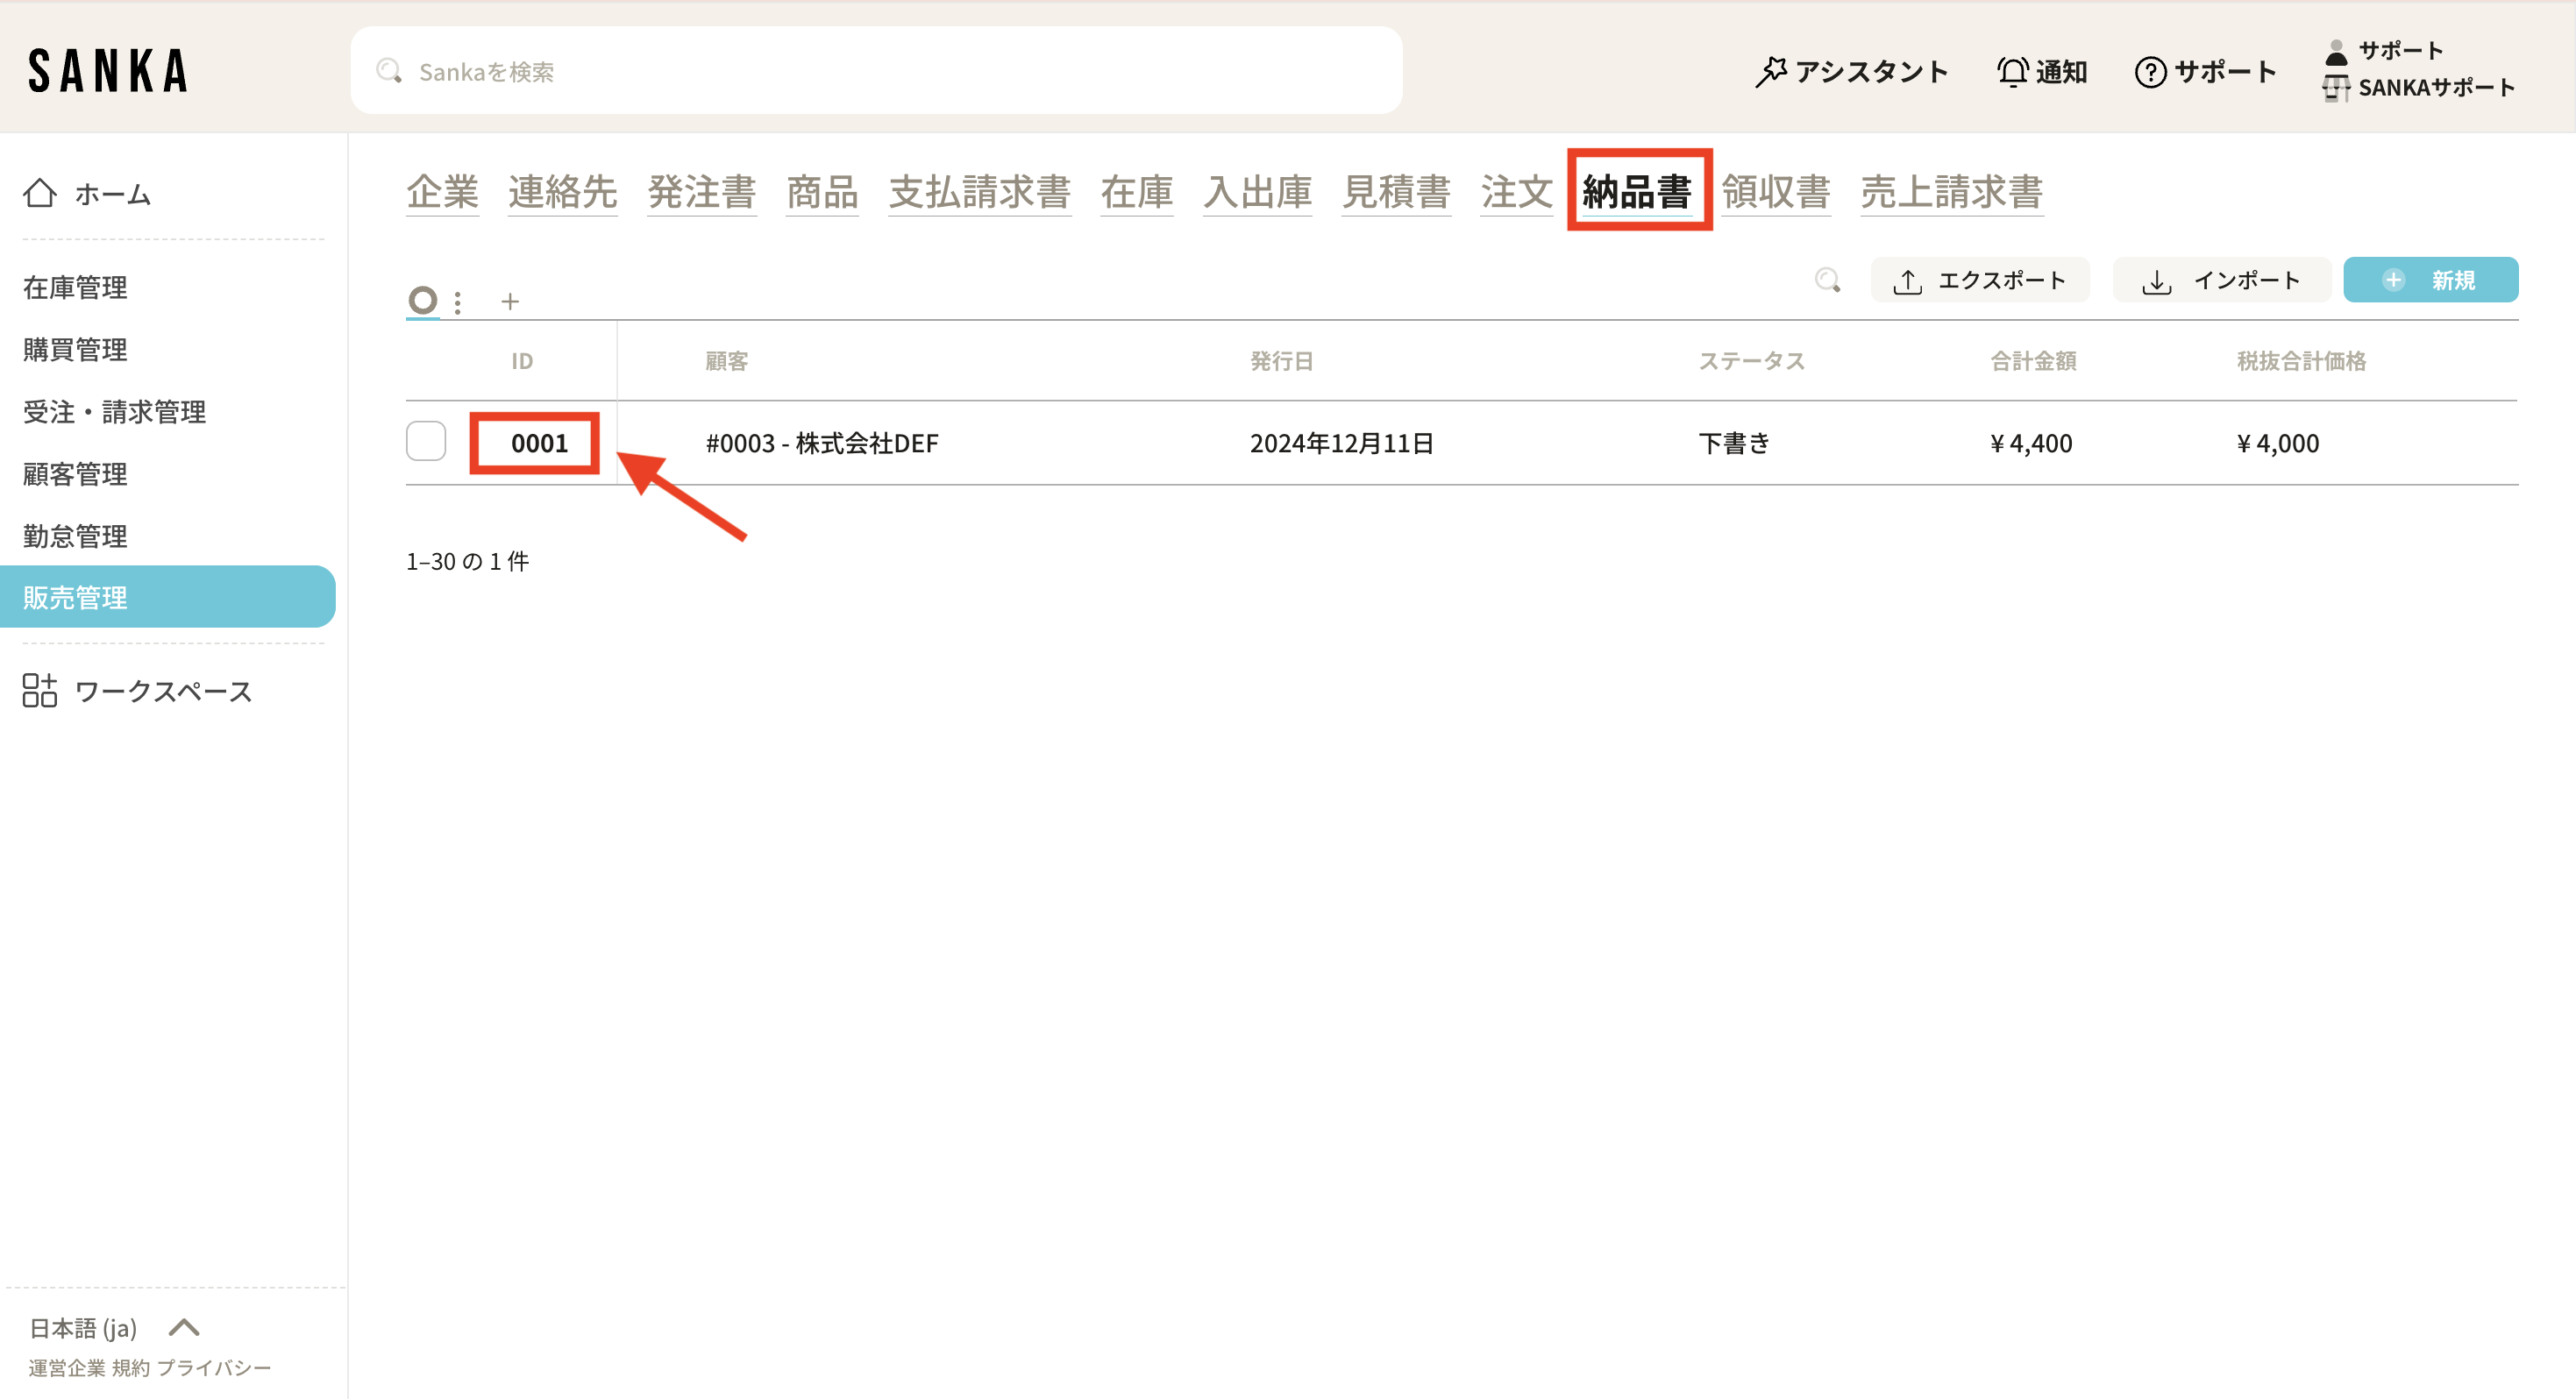Image resolution: width=2576 pixels, height=1399 pixels.
Task: Open the Workspace grid icon
Action: pyautogui.click(x=40, y=690)
